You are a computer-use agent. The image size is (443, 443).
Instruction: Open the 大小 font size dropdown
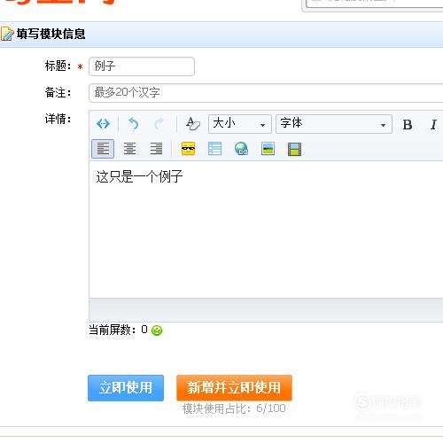[x=240, y=124]
